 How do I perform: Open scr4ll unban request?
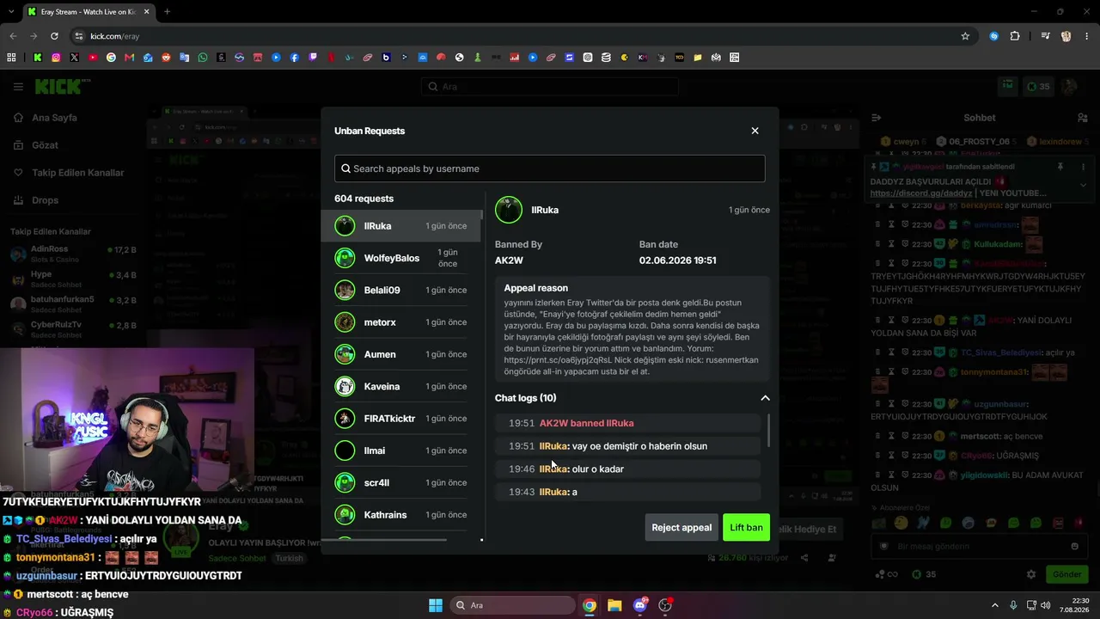[x=401, y=482]
